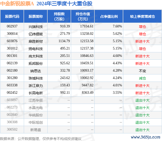The width and height of the screenshot is (162, 141).
Task: Click the 较上季度增减仓 column header
Action: 142,16
